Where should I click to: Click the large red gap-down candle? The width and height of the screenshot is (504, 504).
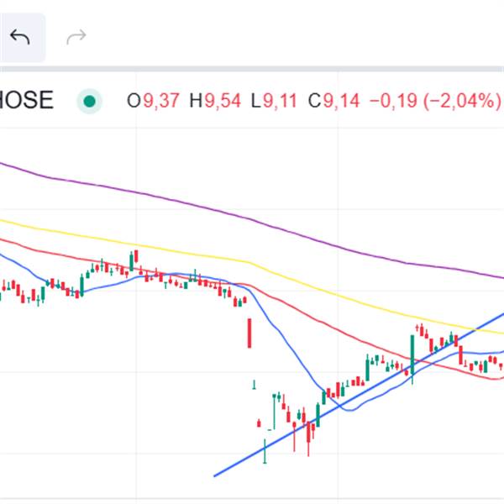pyautogui.click(x=249, y=333)
